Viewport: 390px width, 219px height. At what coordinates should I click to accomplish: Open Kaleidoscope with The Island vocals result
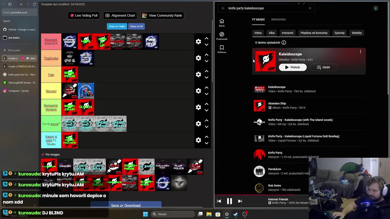pos(309,122)
